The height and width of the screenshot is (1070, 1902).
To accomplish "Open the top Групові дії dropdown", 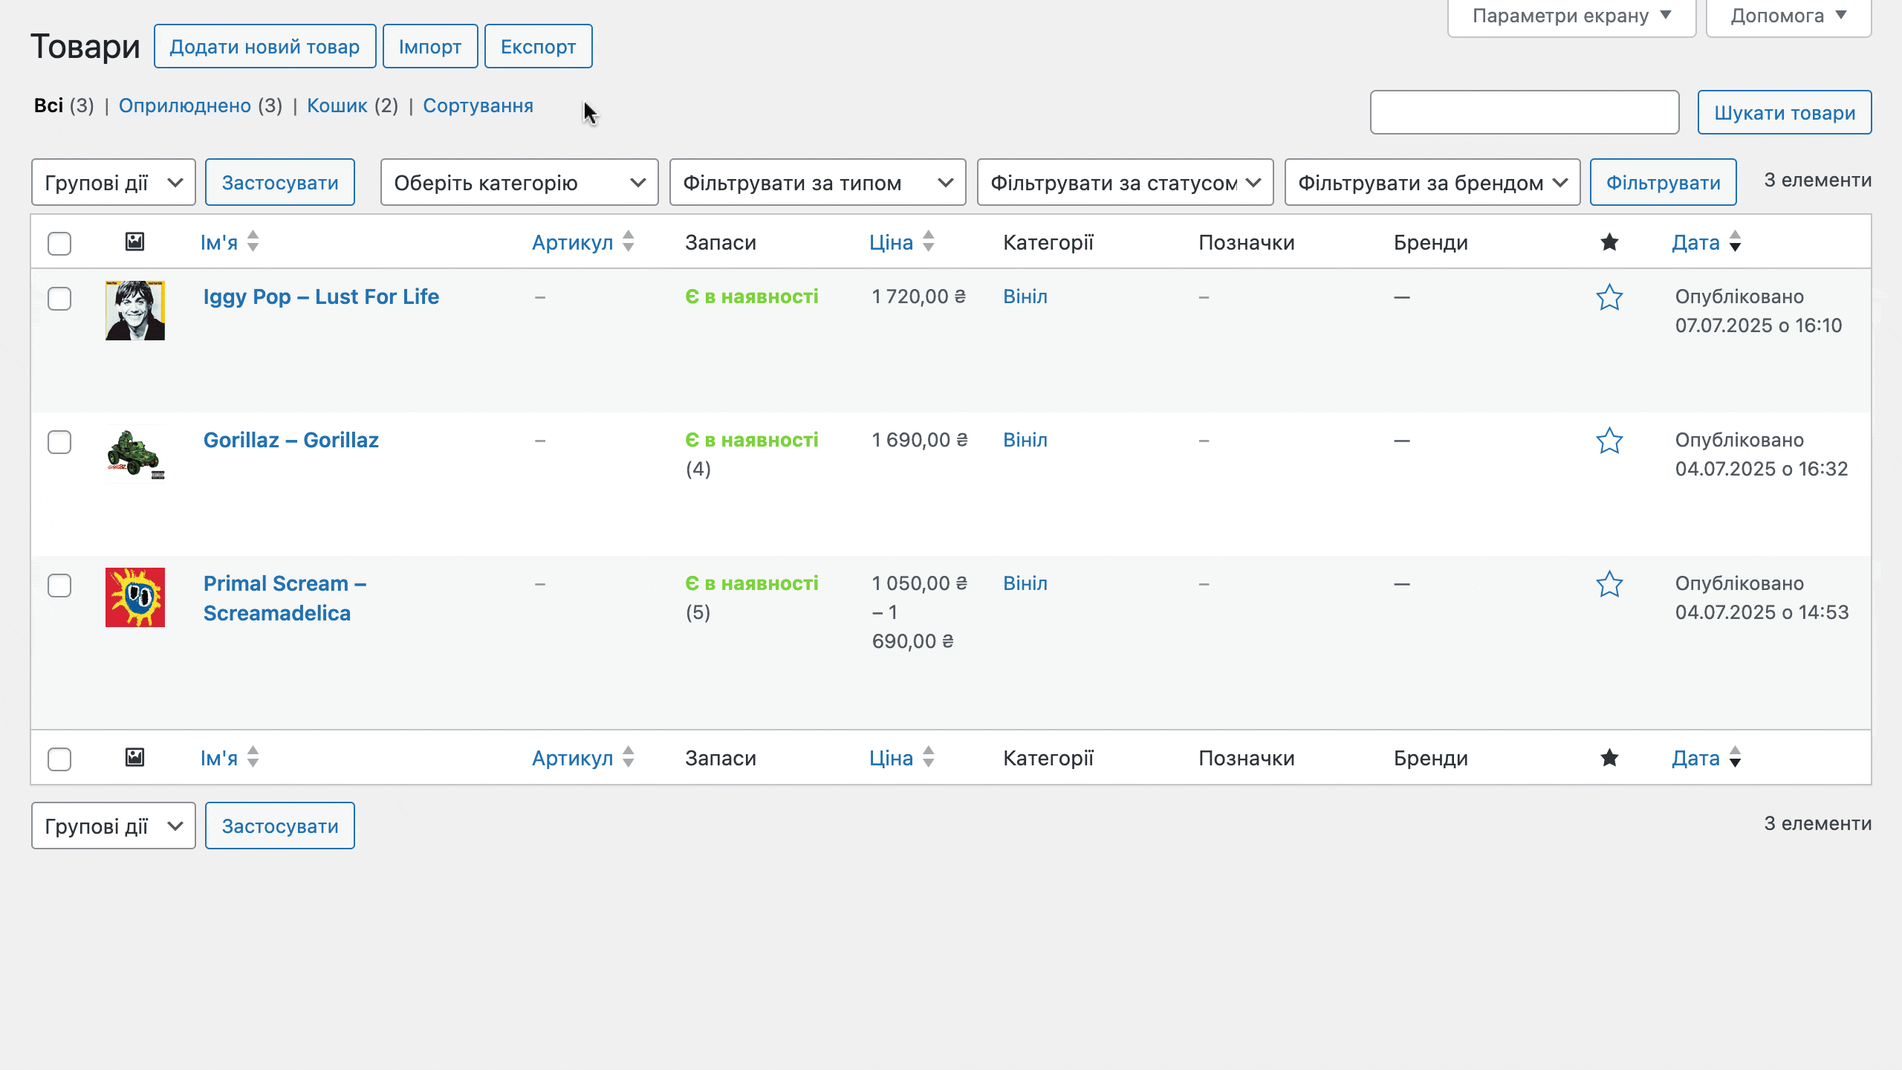I will [x=114, y=182].
